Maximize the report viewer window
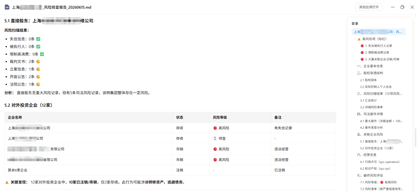 click(402, 7)
